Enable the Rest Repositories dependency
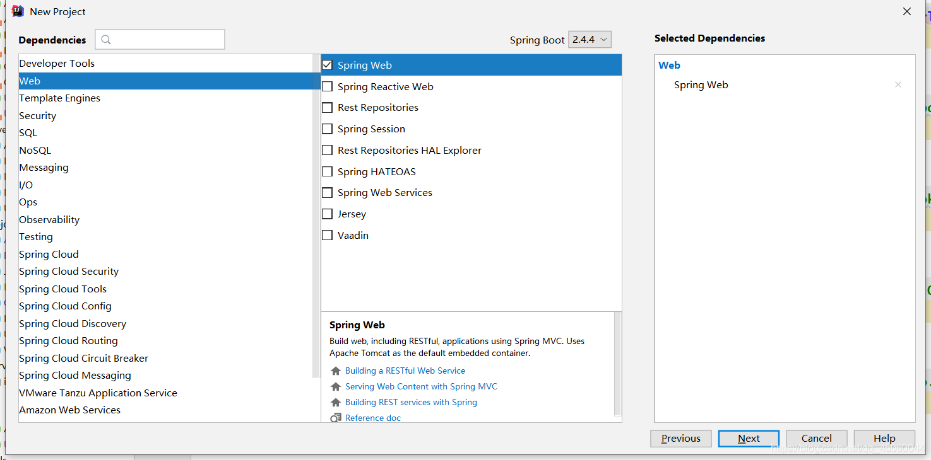931x460 pixels. [x=327, y=108]
